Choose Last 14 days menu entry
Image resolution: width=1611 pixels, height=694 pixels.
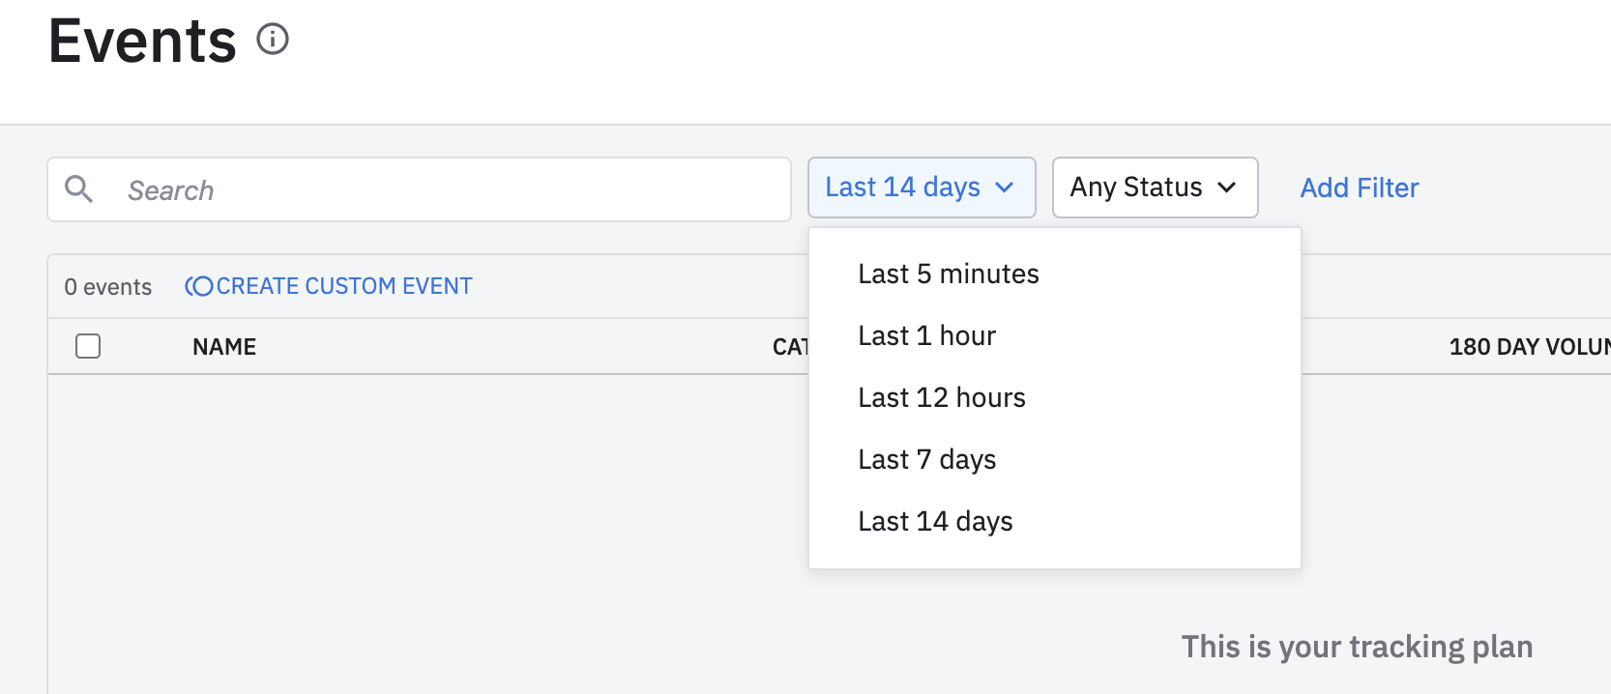pyautogui.click(x=935, y=522)
